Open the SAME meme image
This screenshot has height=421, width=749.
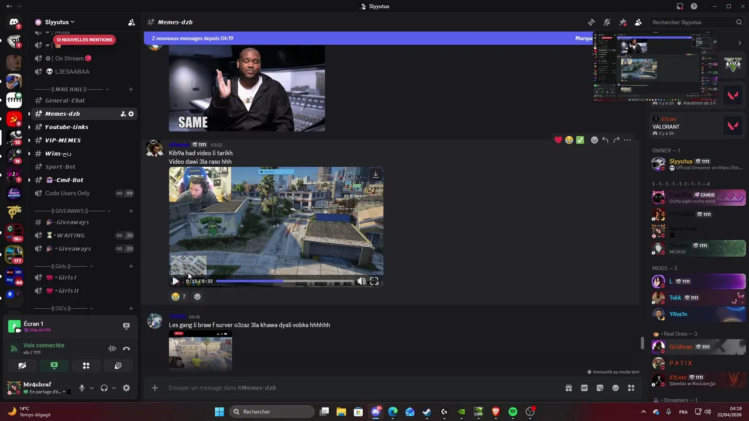247,88
